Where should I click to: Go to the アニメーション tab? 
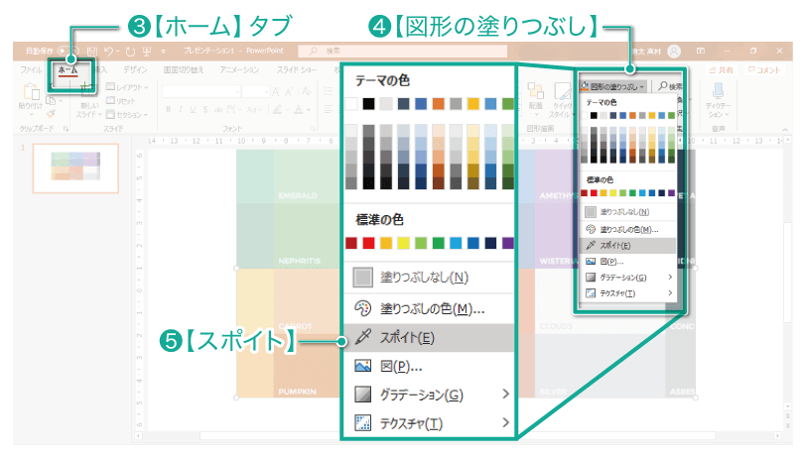(x=239, y=69)
